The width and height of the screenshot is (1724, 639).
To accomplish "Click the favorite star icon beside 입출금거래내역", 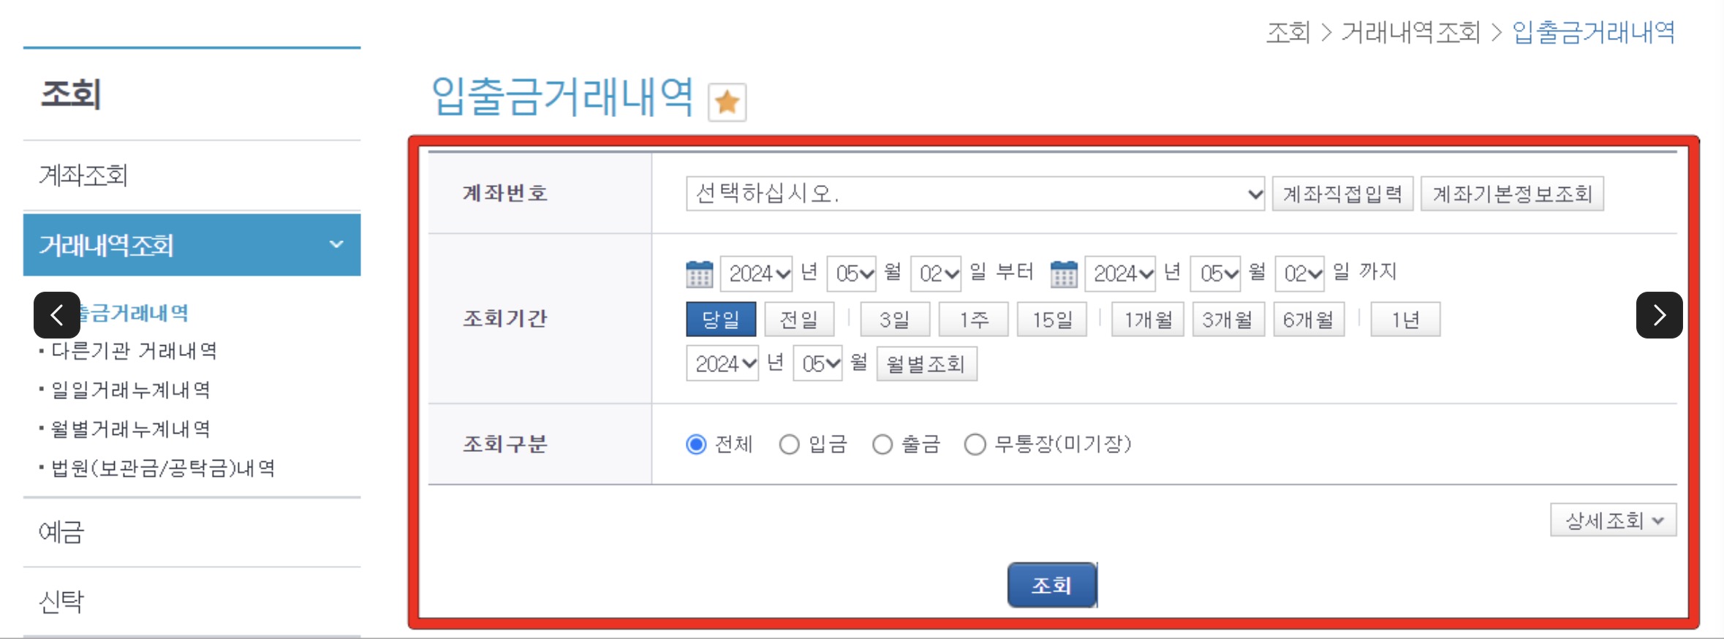I will pyautogui.click(x=727, y=102).
